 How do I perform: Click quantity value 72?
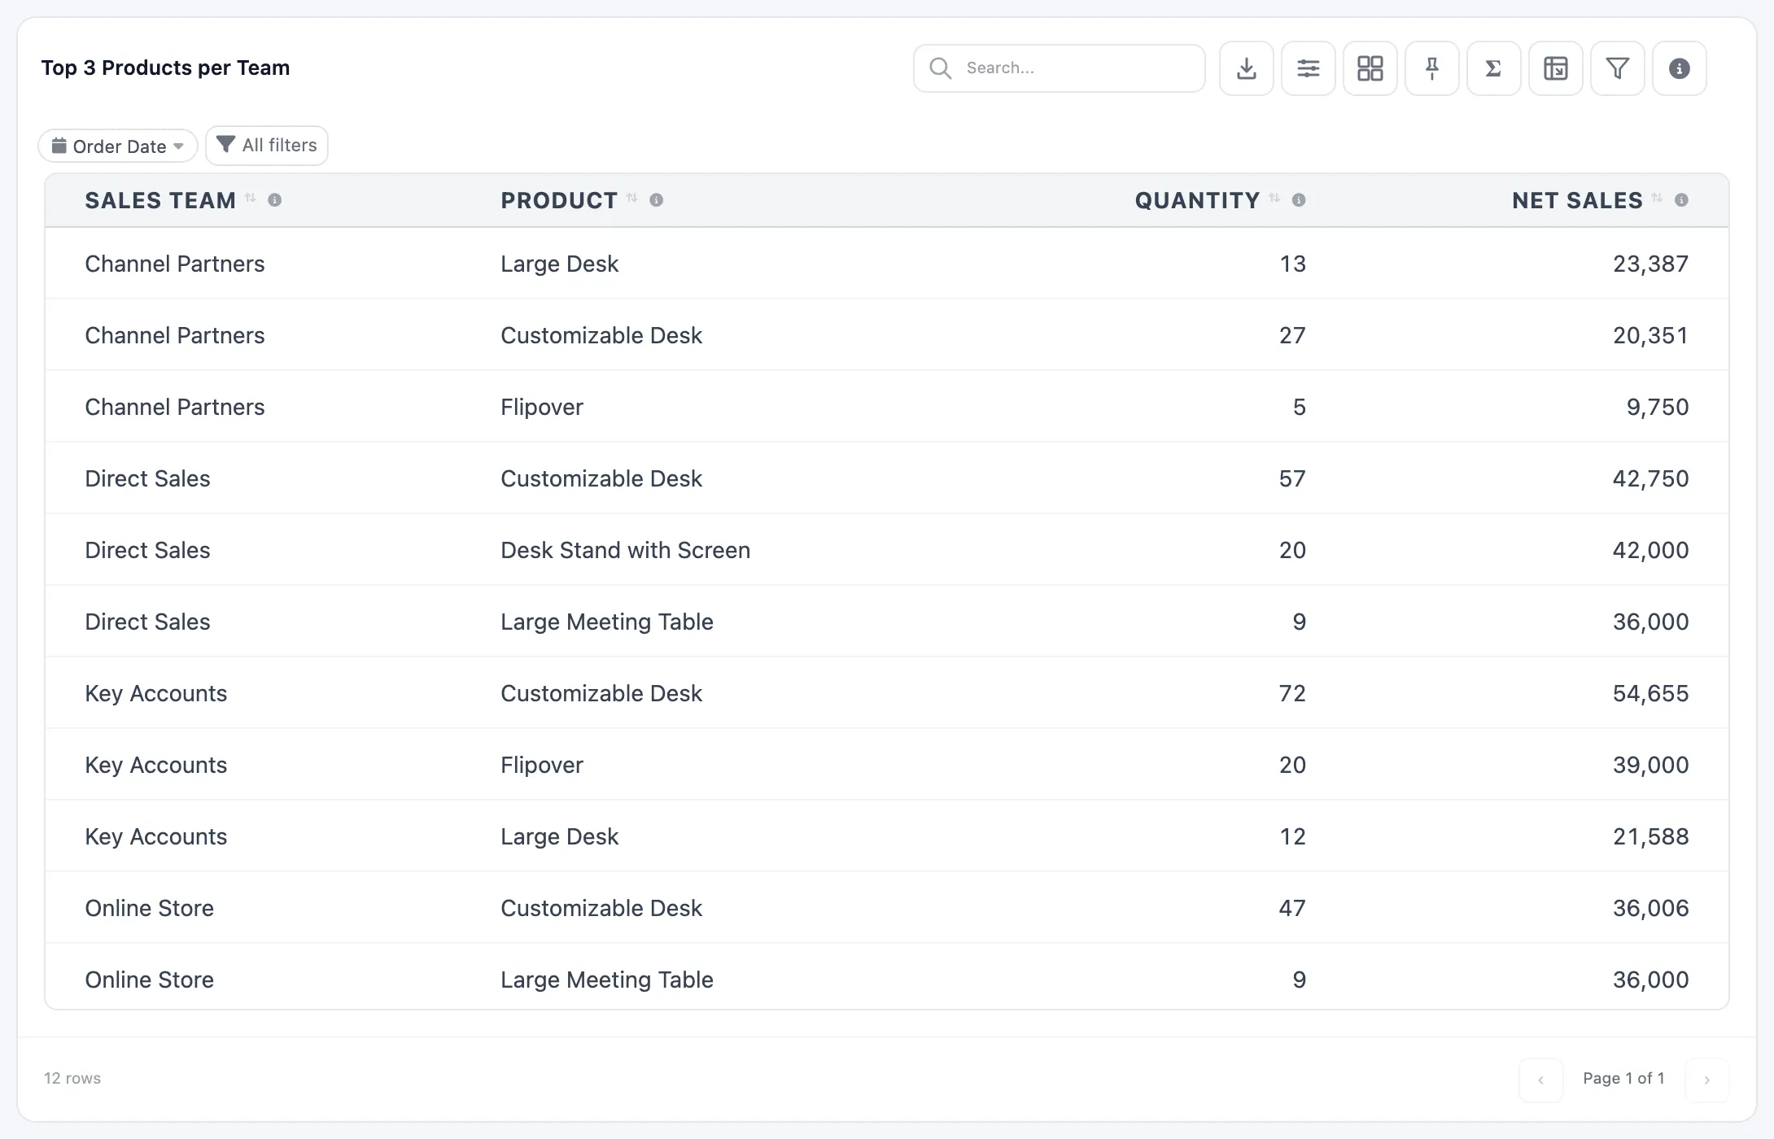point(1292,693)
